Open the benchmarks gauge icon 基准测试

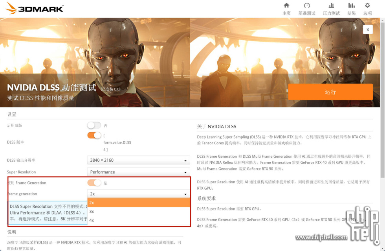pos(307,9)
